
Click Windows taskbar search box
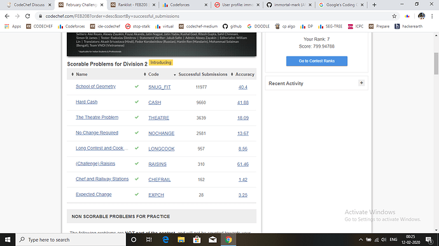[70, 240]
